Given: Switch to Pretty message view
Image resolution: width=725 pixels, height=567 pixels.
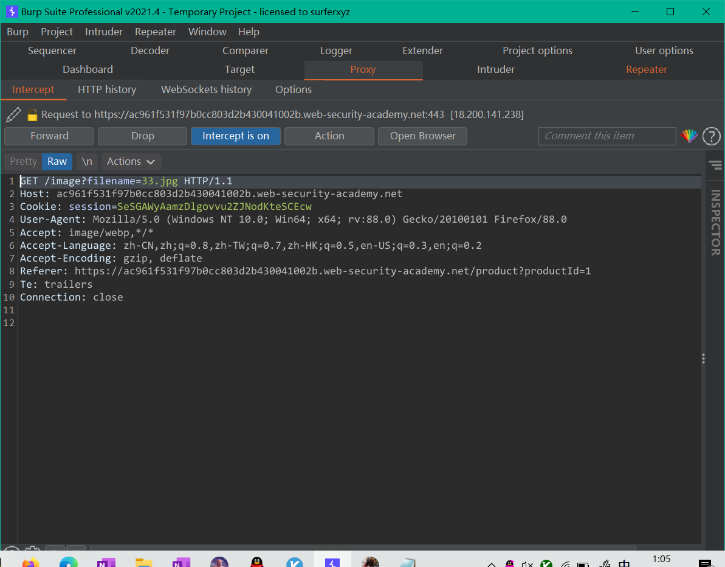Looking at the screenshot, I should tap(23, 162).
